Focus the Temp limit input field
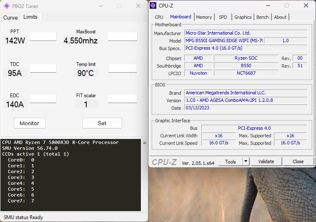316x222 pixels. point(123,68)
